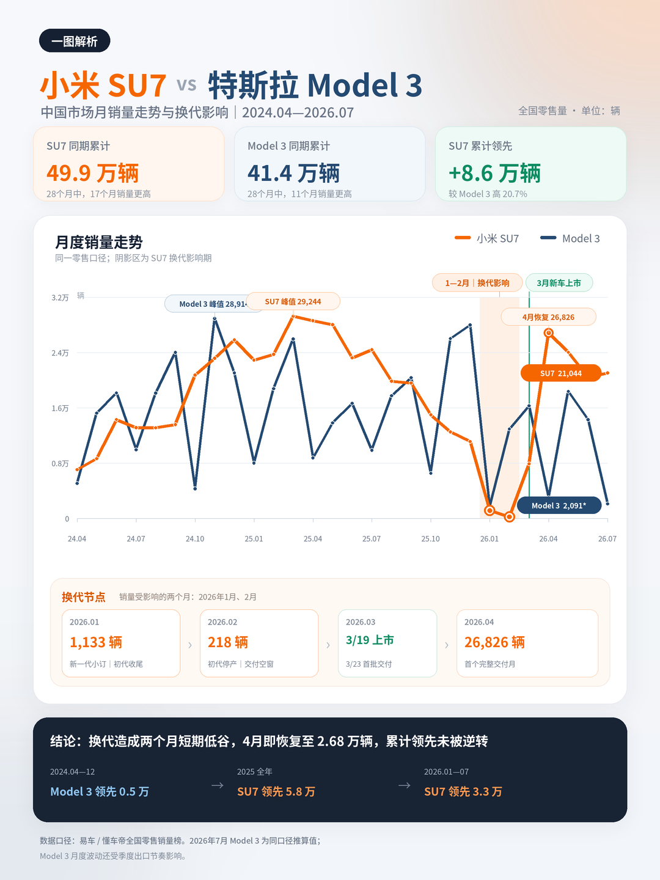Viewport: 660px width, 880px height.
Task: Click the arrow between 2024.04—12 and 2025 全年
Action: 218,785
